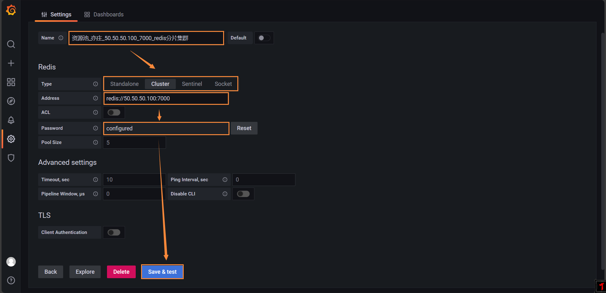Switch to the Settings tab
The image size is (606, 293).
click(x=56, y=15)
